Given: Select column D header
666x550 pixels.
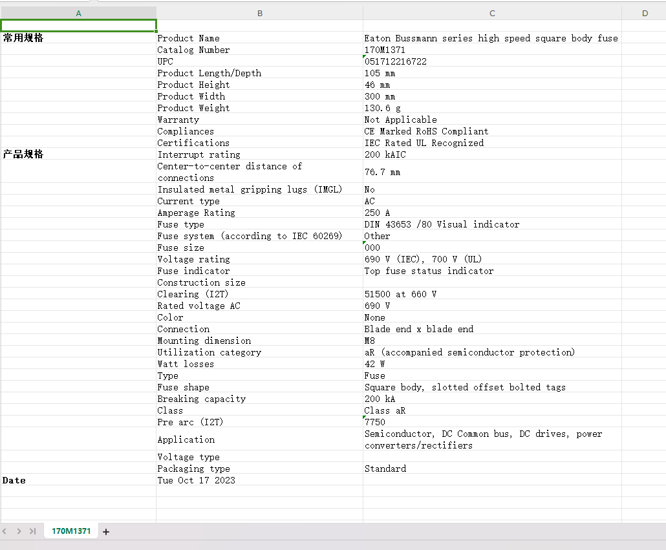Looking at the screenshot, I should pyautogui.click(x=644, y=13).
